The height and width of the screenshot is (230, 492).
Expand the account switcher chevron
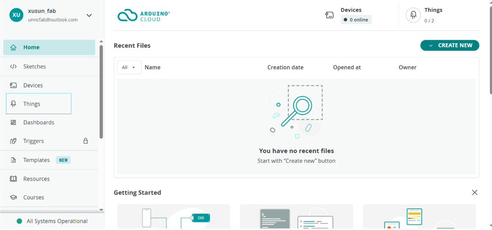[89, 15]
